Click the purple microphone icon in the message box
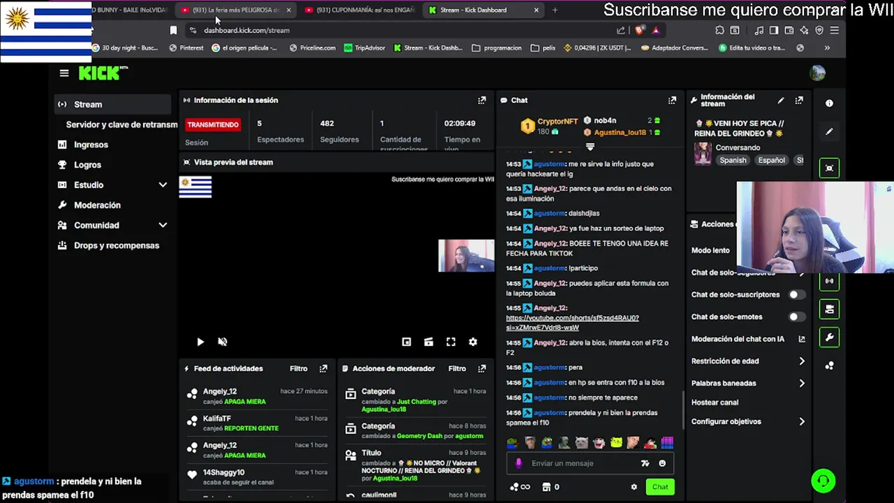 (x=518, y=463)
